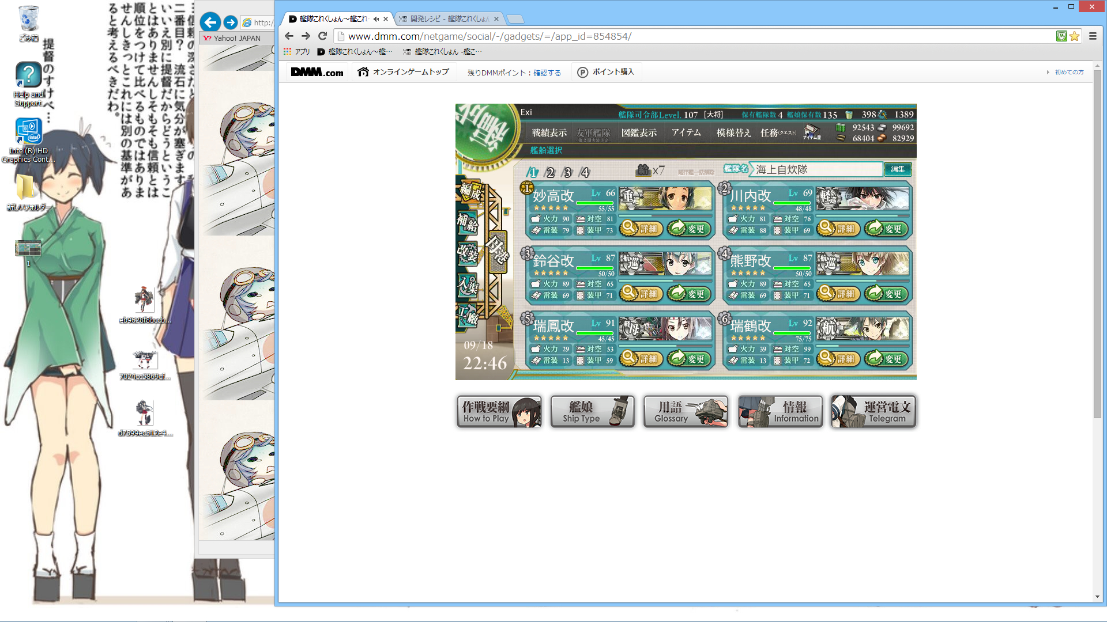Reload the page with the refresh icon
Viewport: 1107px width, 622px height.
tap(323, 36)
